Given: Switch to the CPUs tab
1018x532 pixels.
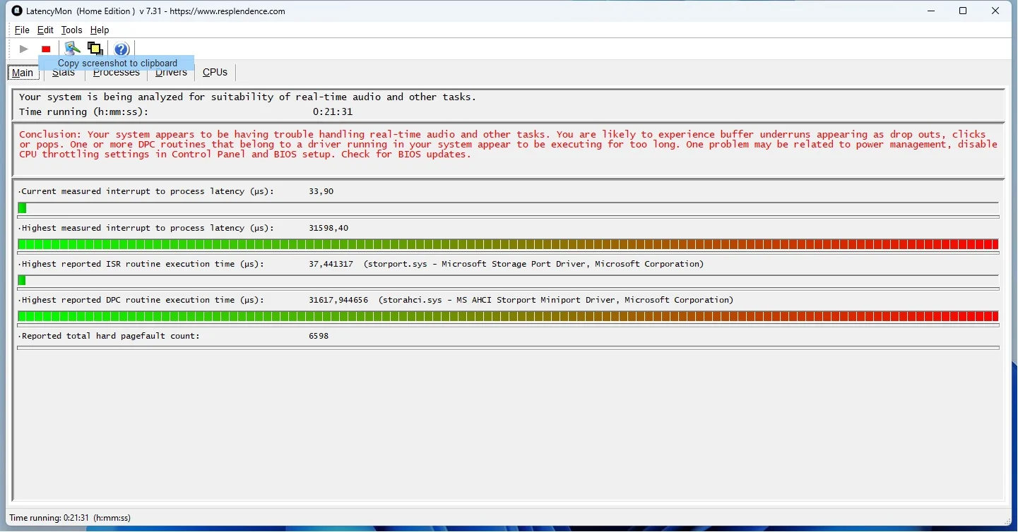Looking at the screenshot, I should coord(215,73).
